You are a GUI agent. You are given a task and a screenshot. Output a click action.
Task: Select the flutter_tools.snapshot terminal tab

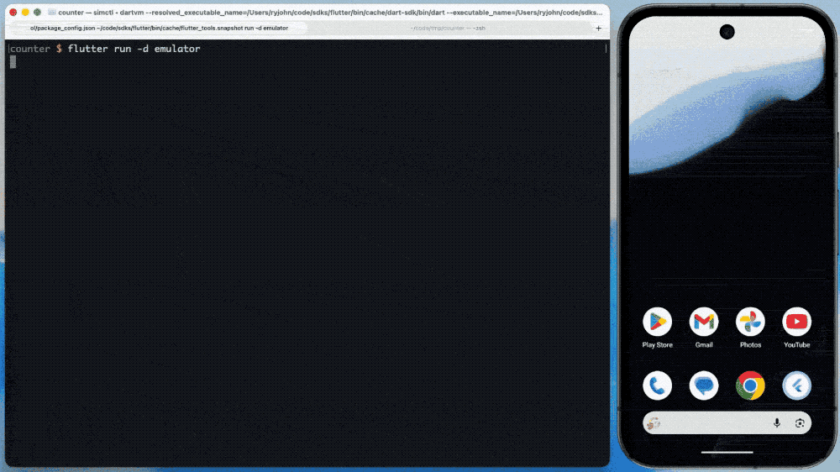[159, 29]
